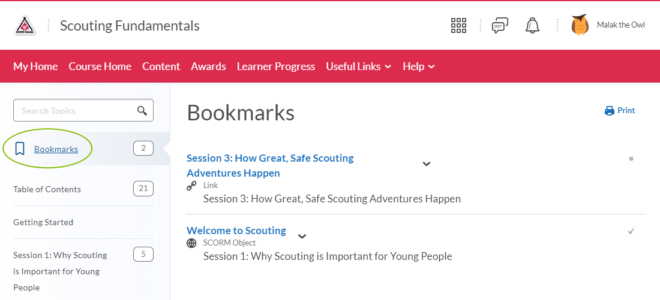Expand the Session 3 bookmark chevron
Viewport: 660px width, 300px height.
tap(427, 164)
